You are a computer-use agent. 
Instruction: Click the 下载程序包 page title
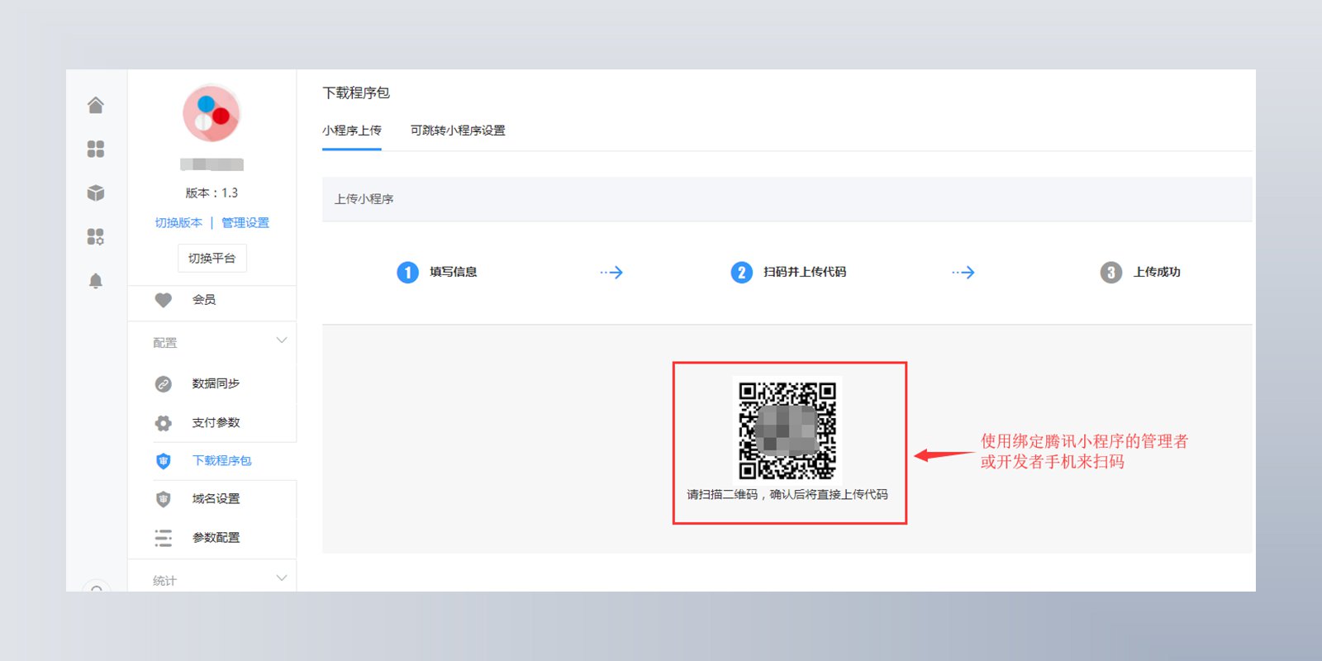pos(356,93)
